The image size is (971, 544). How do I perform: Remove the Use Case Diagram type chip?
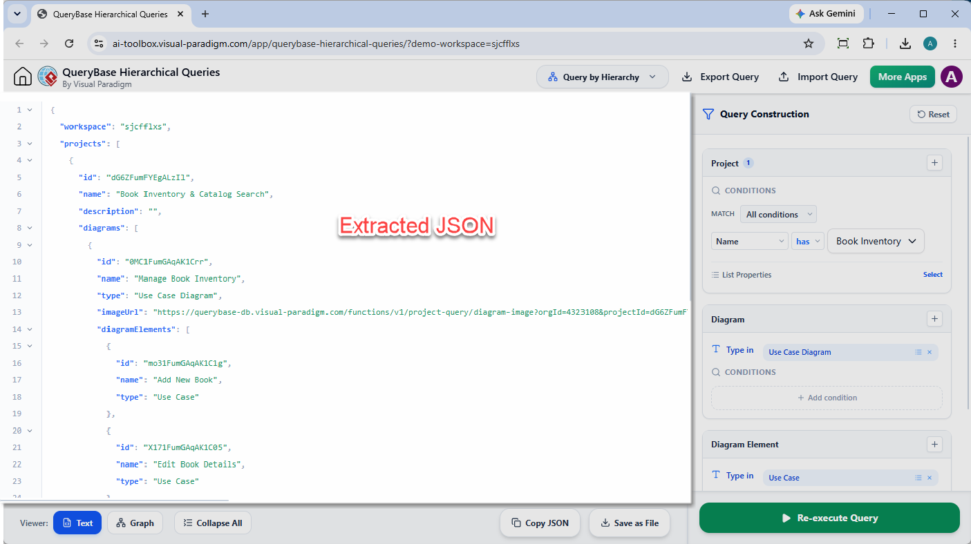930,352
